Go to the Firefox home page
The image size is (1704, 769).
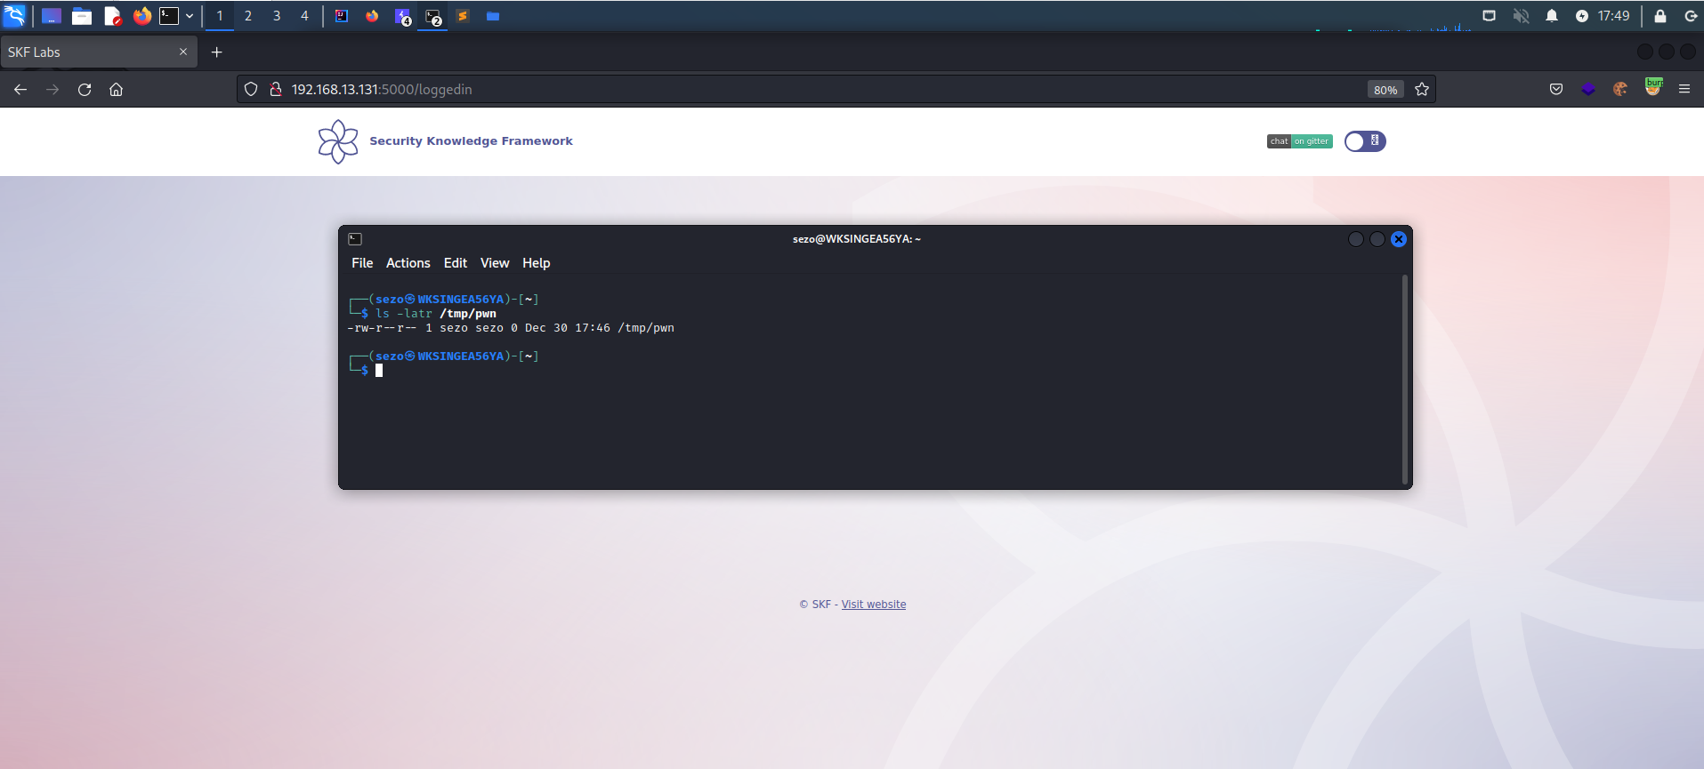click(x=116, y=89)
